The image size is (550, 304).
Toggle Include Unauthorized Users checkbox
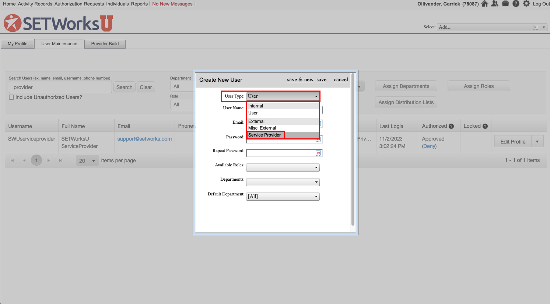click(11, 97)
